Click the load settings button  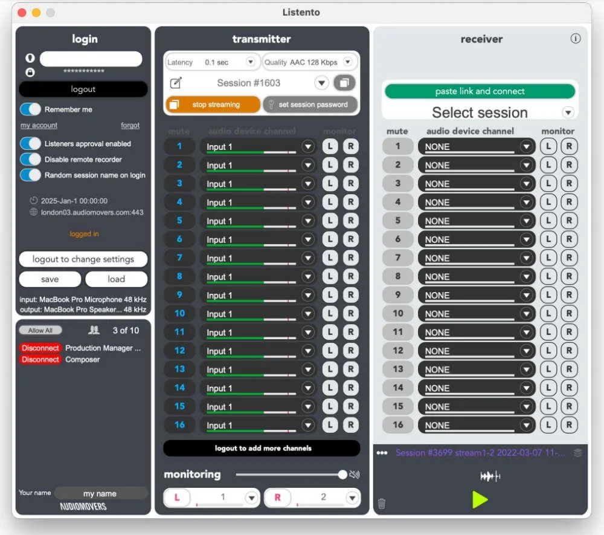(117, 279)
